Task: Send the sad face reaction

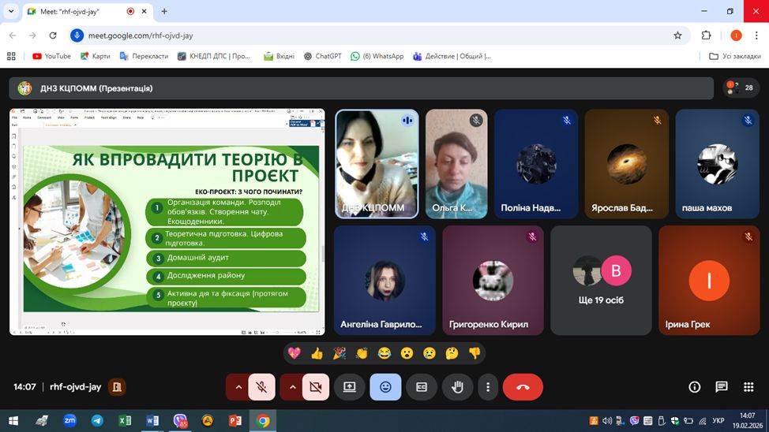Action: [430, 352]
